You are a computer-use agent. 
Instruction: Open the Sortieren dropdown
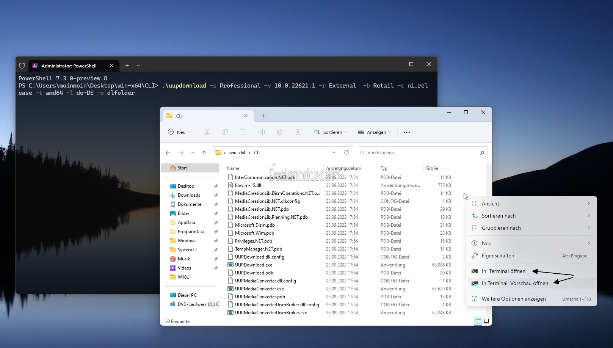pyautogui.click(x=331, y=132)
